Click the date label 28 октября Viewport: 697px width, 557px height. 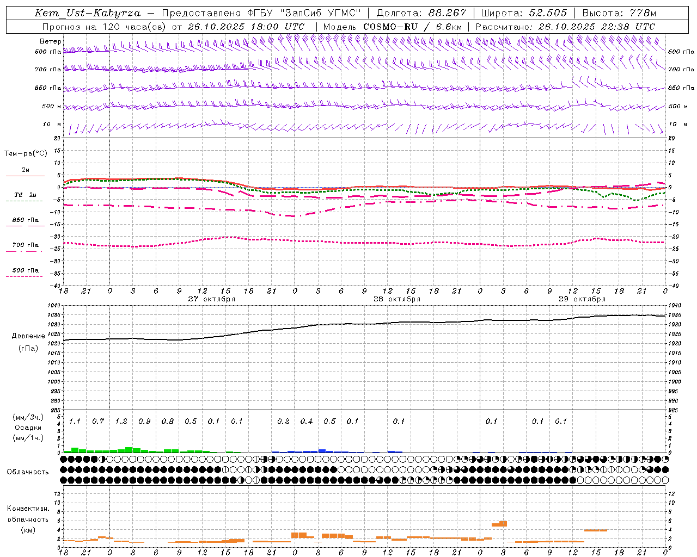click(397, 299)
